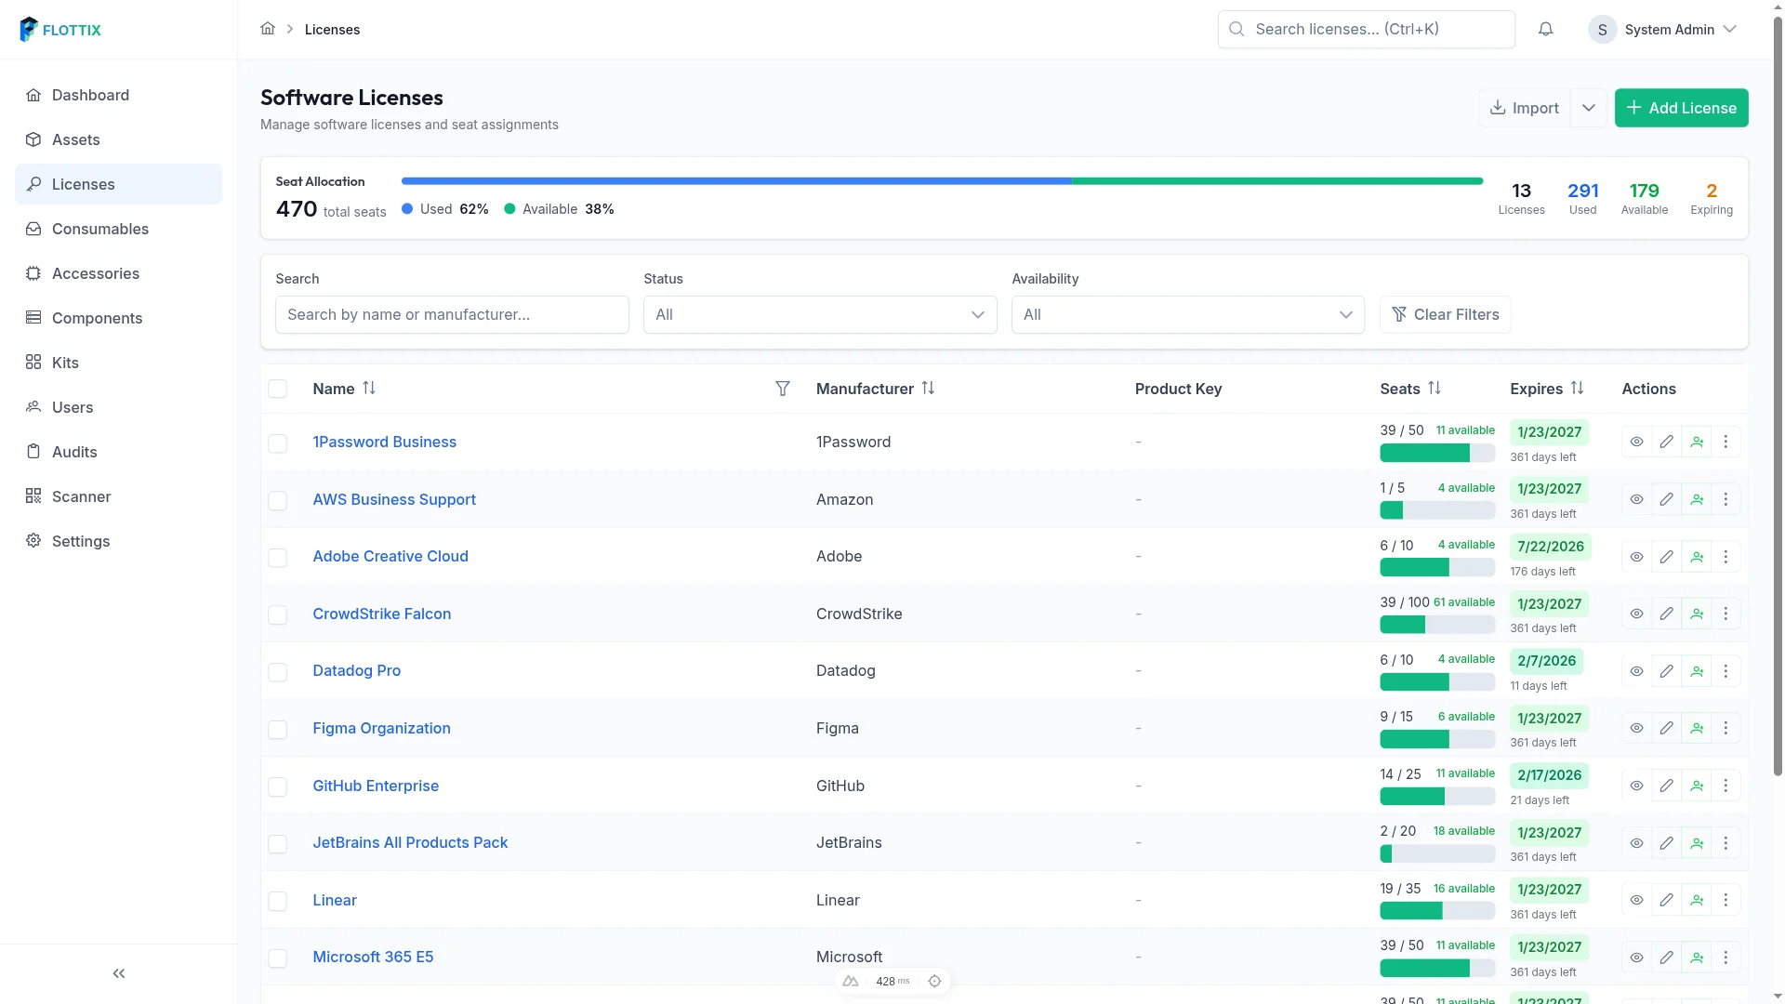
Task: View details eye icon for 1Password Business
Action: (1636, 442)
